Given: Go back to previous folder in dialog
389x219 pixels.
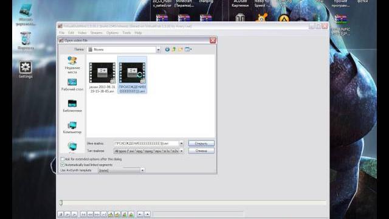Looking at the screenshot, I should click(x=167, y=49).
